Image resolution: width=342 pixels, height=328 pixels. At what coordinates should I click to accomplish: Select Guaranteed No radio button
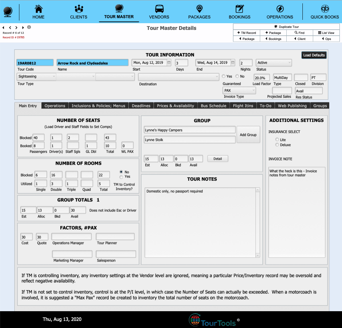pos(237,76)
